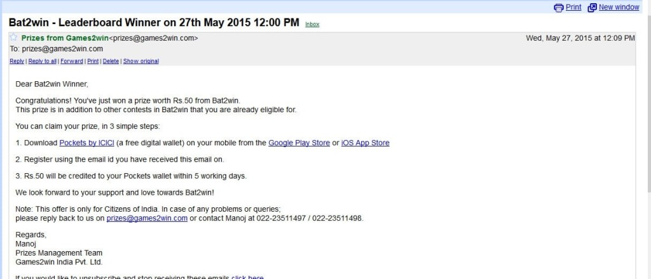651x279 pixels.
Task: Open Google Play Store link
Action: coord(299,143)
